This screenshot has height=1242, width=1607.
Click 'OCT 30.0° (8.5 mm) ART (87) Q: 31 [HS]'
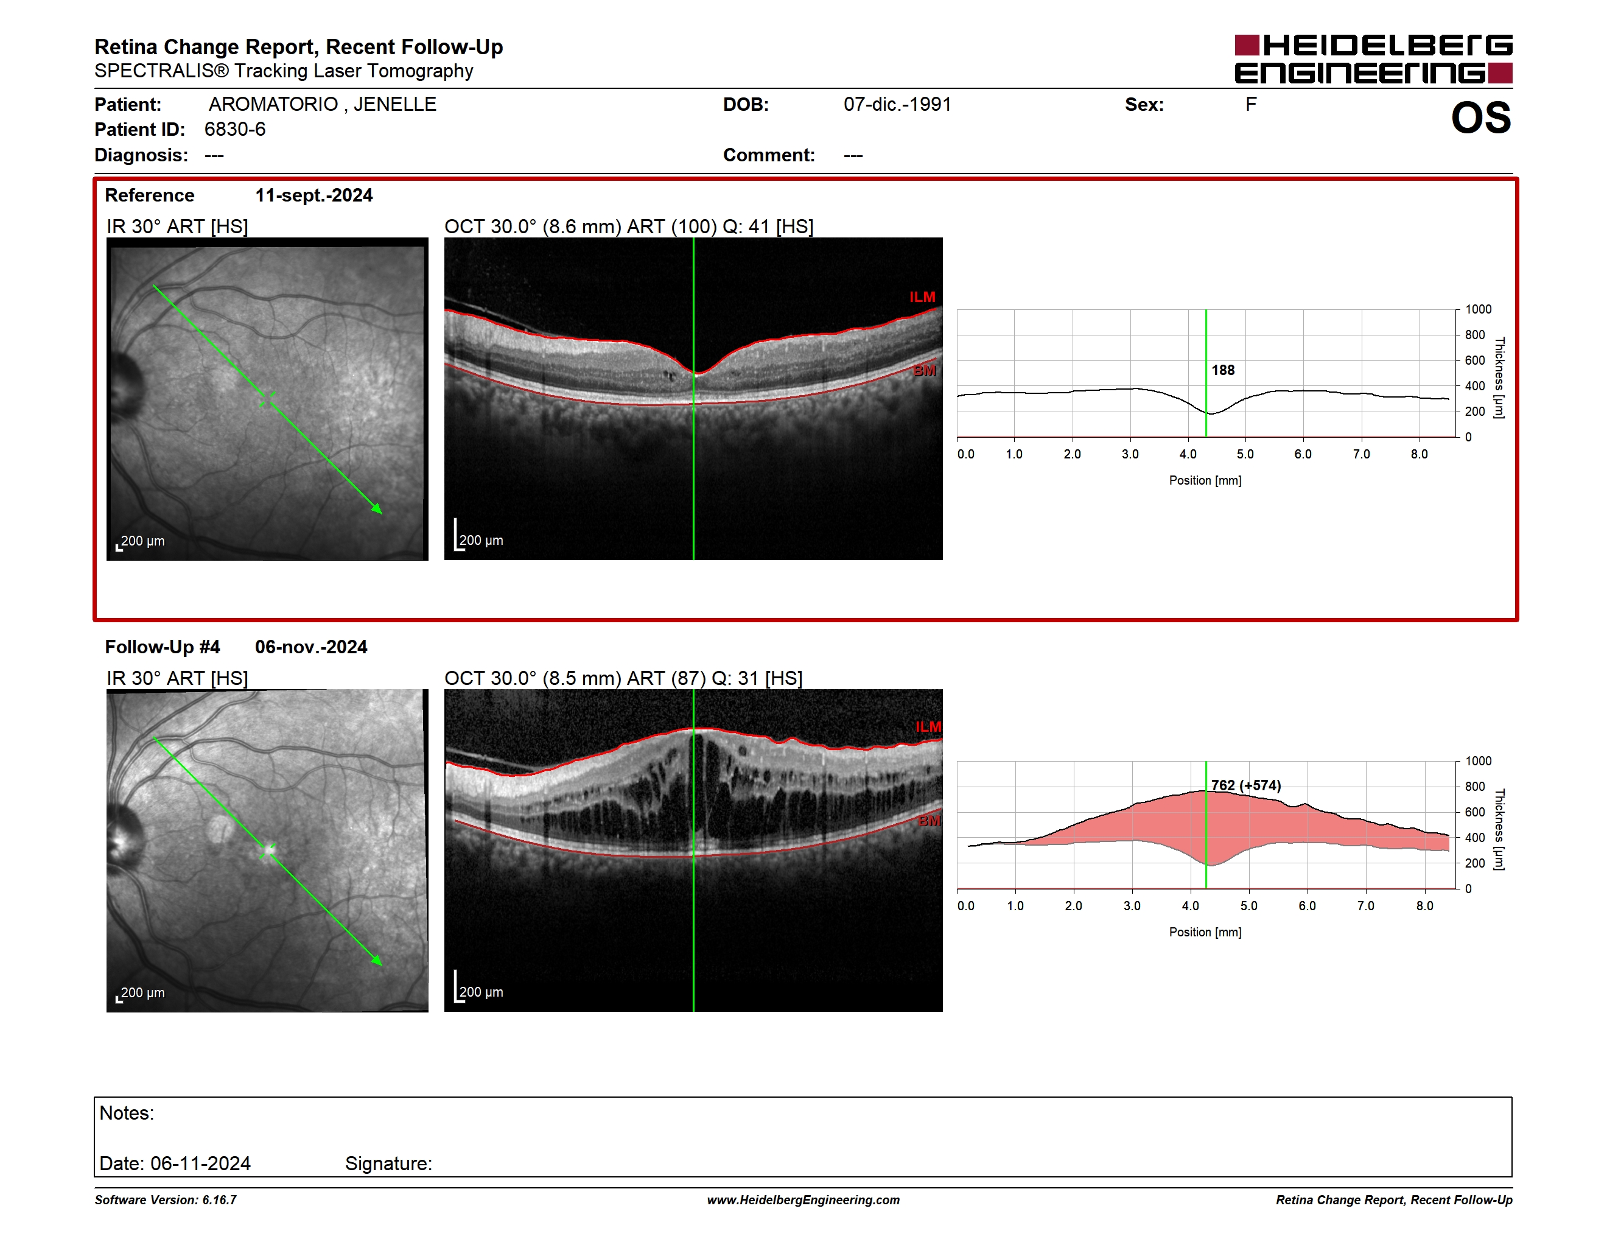point(623,678)
